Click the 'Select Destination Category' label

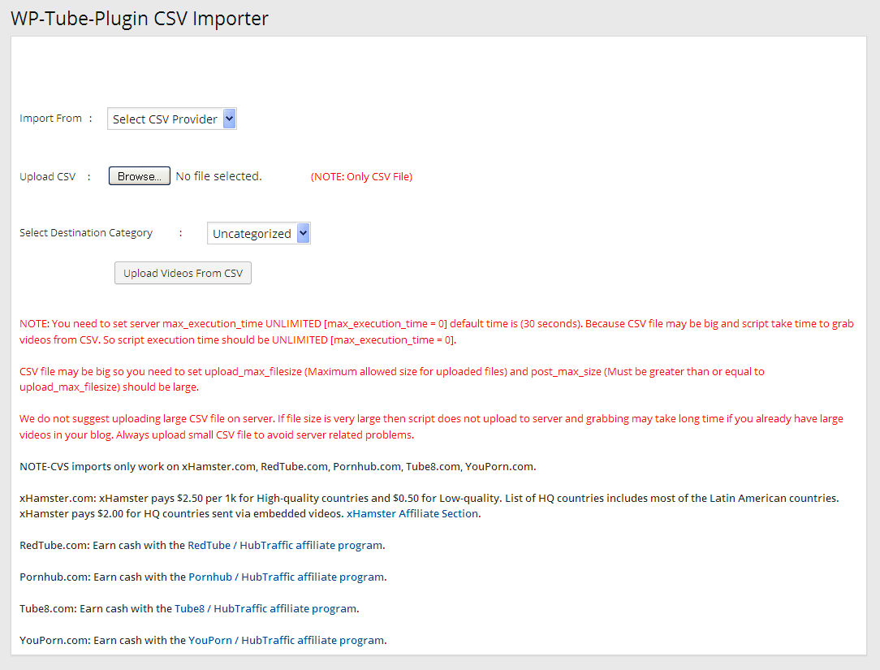coord(86,232)
